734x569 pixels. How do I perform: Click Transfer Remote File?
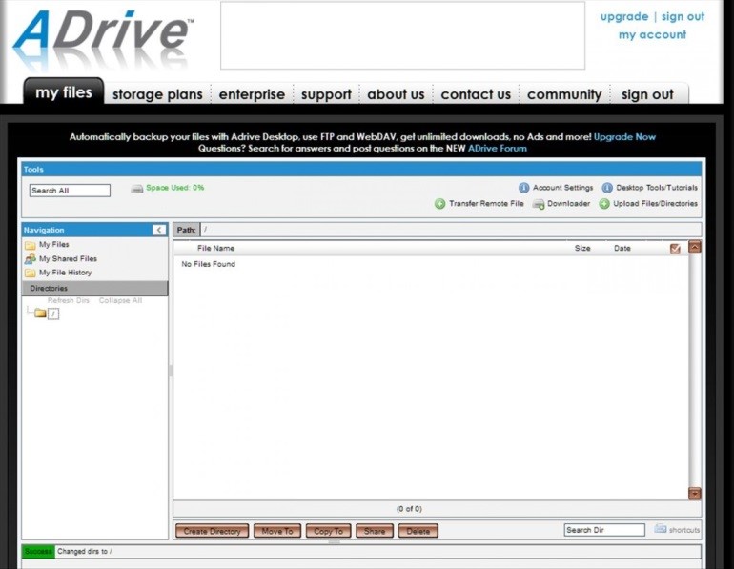[486, 204]
